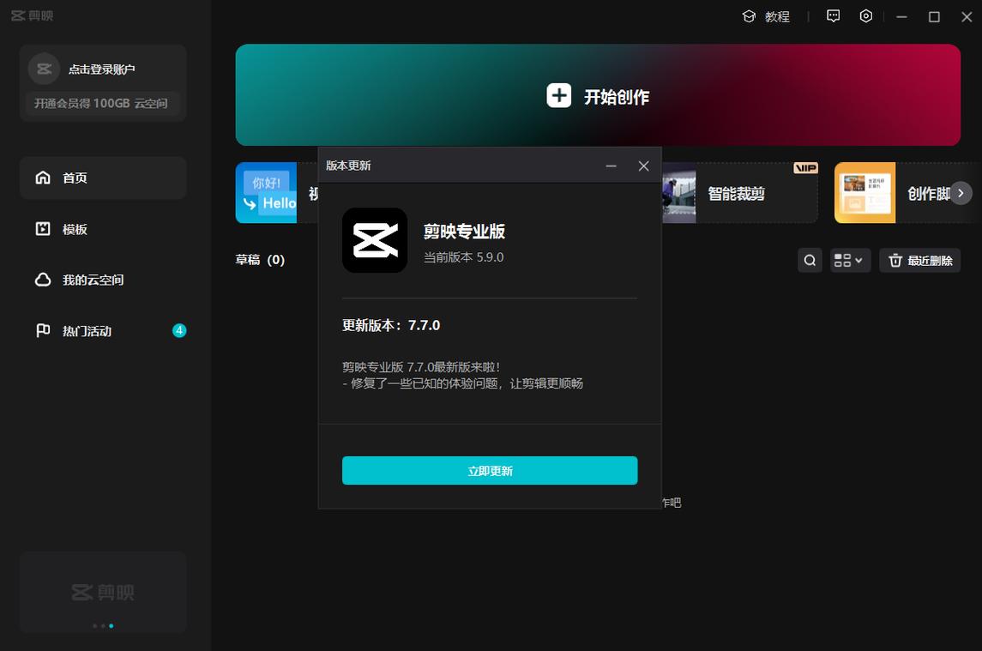Image resolution: width=982 pixels, height=651 pixels.
Task: Open the feedback message icon in title bar
Action: (x=833, y=16)
